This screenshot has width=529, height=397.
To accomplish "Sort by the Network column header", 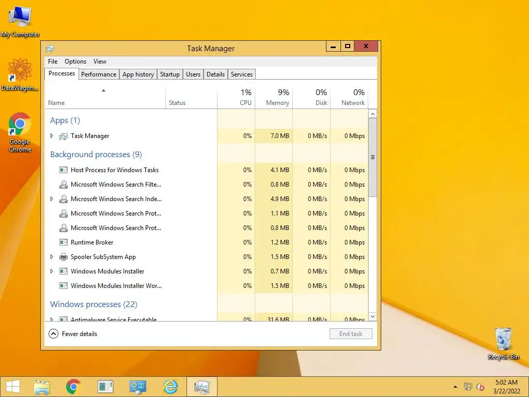I will pyautogui.click(x=349, y=98).
